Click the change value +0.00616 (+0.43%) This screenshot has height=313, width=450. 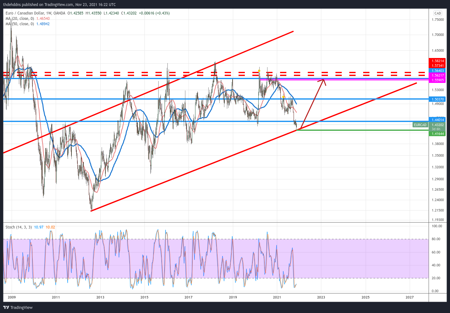(154, 13)
